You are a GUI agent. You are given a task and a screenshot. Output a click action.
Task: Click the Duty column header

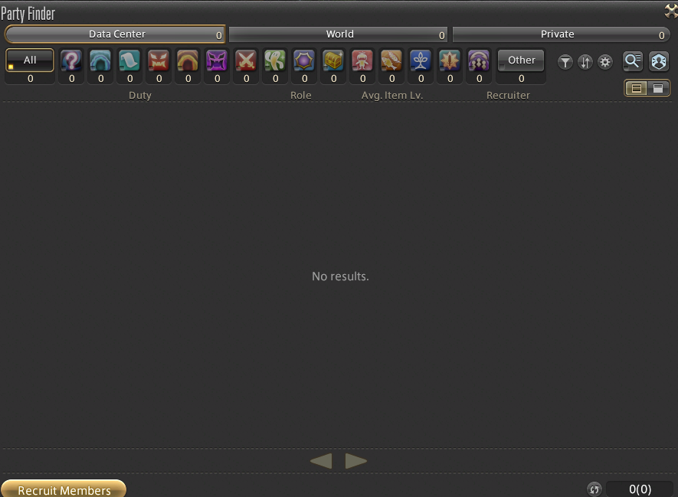(140, 95)
